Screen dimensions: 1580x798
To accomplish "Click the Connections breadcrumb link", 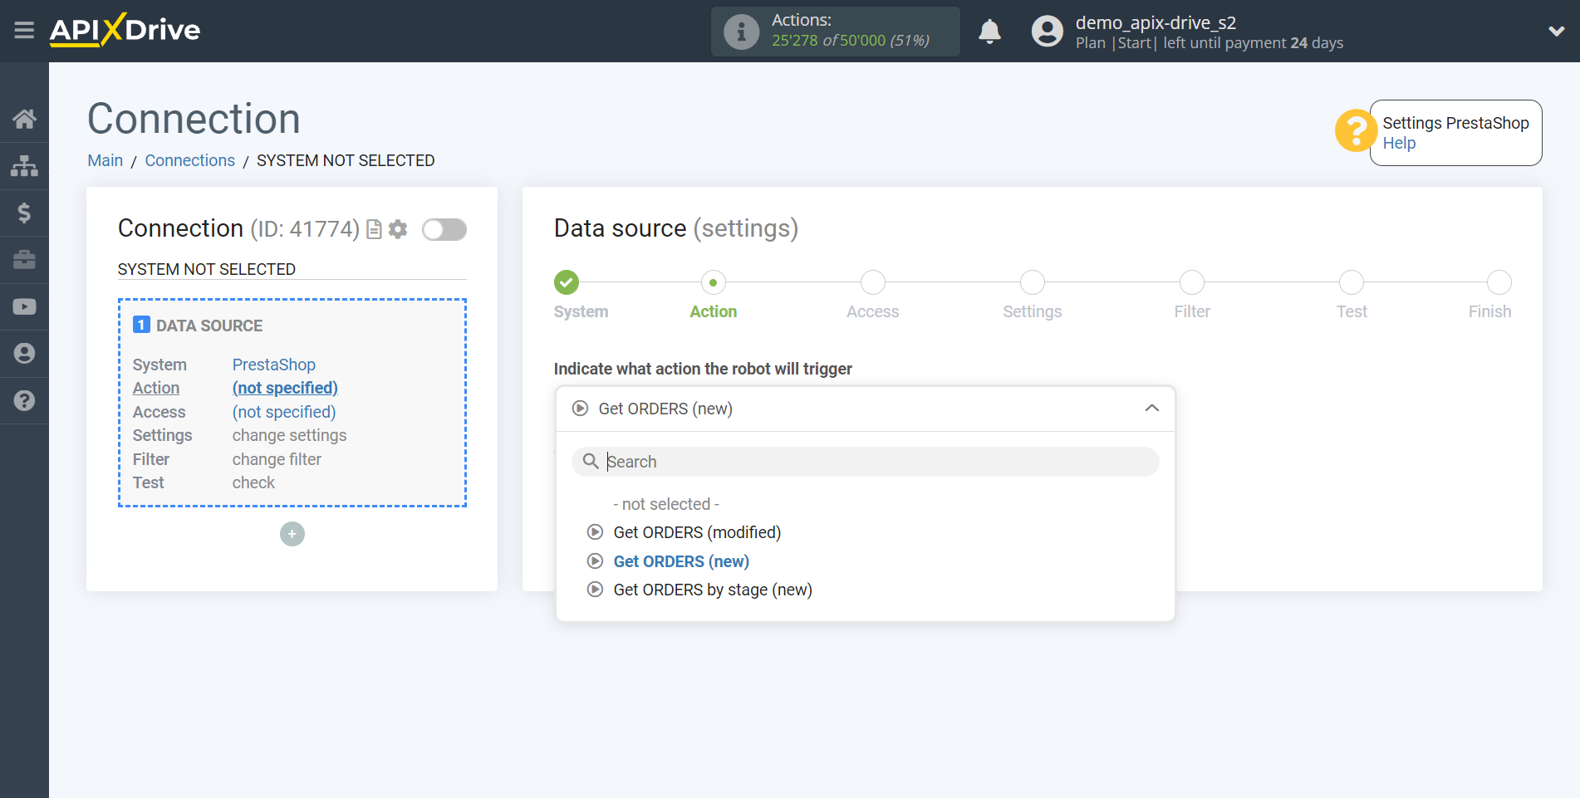I will [x=189, y=160].
